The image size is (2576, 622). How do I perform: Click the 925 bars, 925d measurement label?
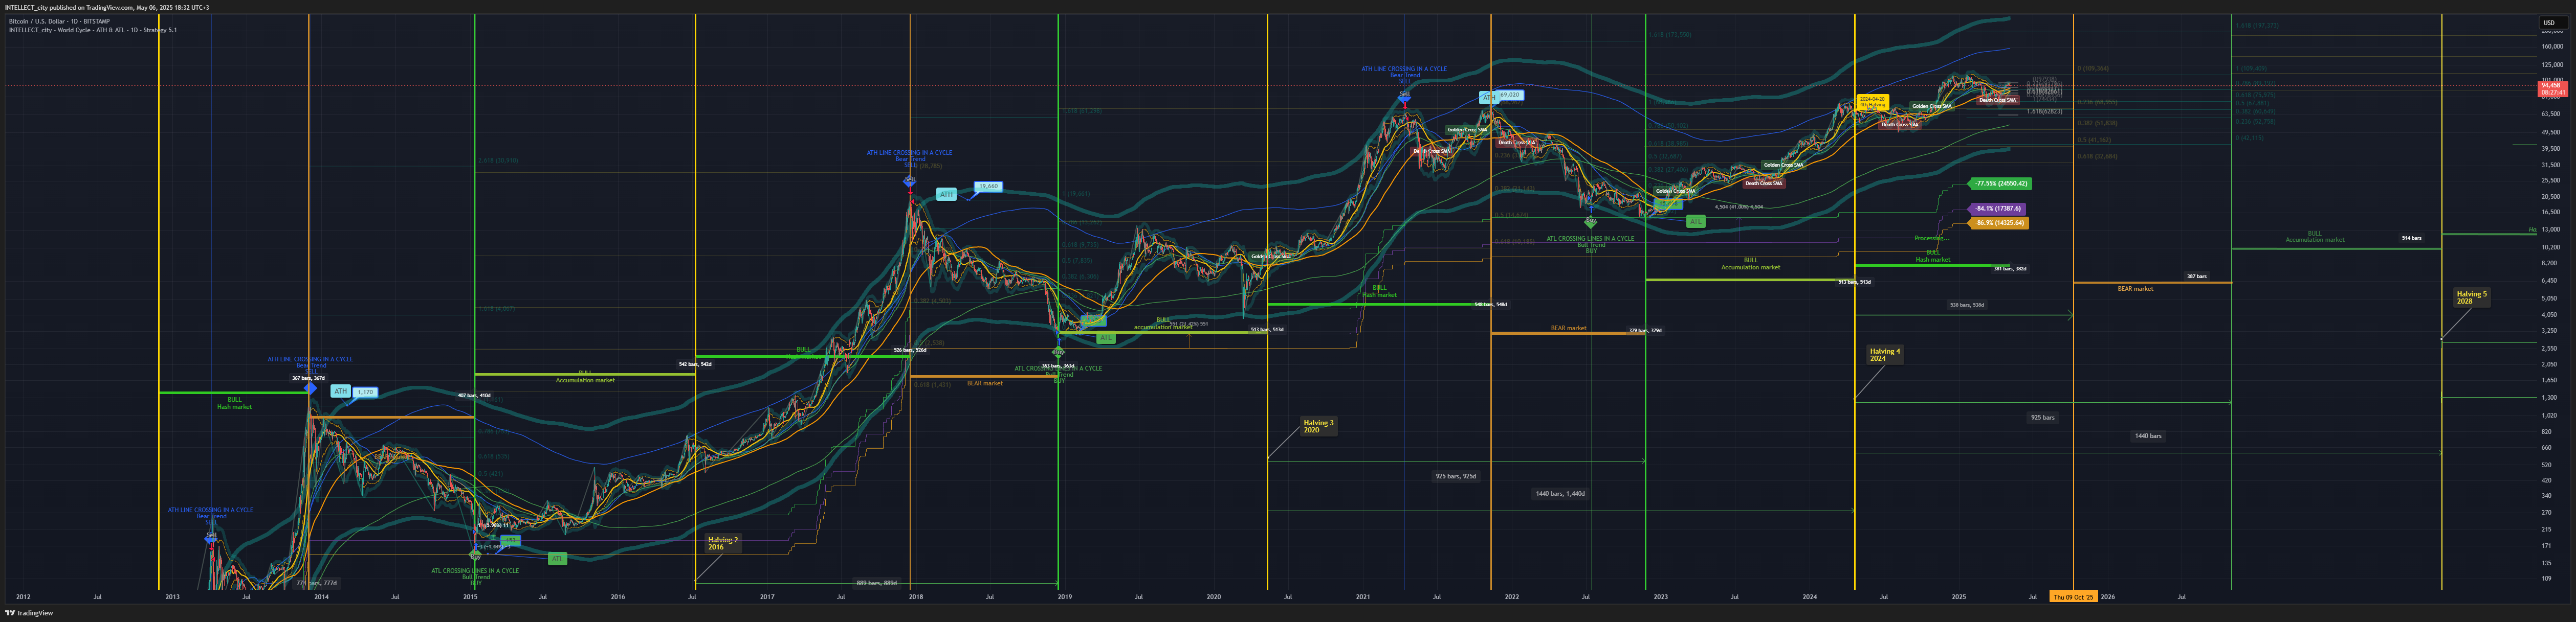click(x=1456, y=476)
